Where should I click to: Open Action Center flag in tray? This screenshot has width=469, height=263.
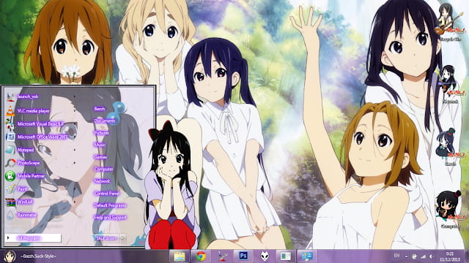414,256
